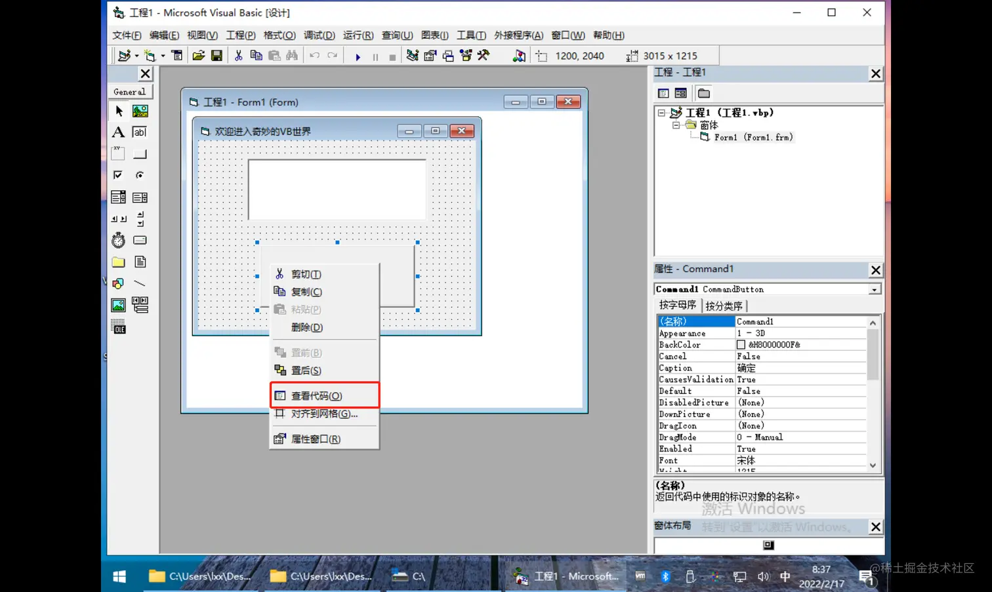Save the project with the floppy disk icon

[x=217, y=56]
